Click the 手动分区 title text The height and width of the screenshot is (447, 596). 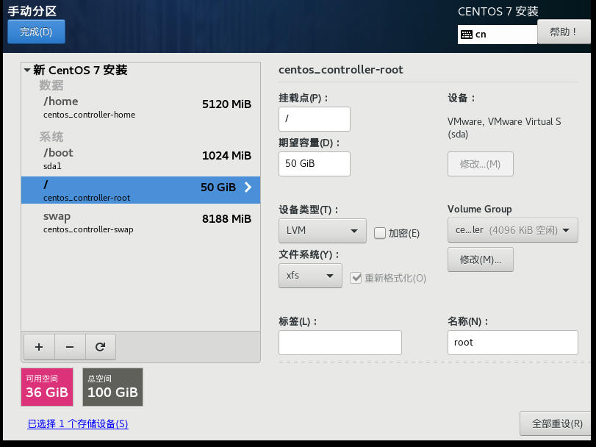click(32, 11)
